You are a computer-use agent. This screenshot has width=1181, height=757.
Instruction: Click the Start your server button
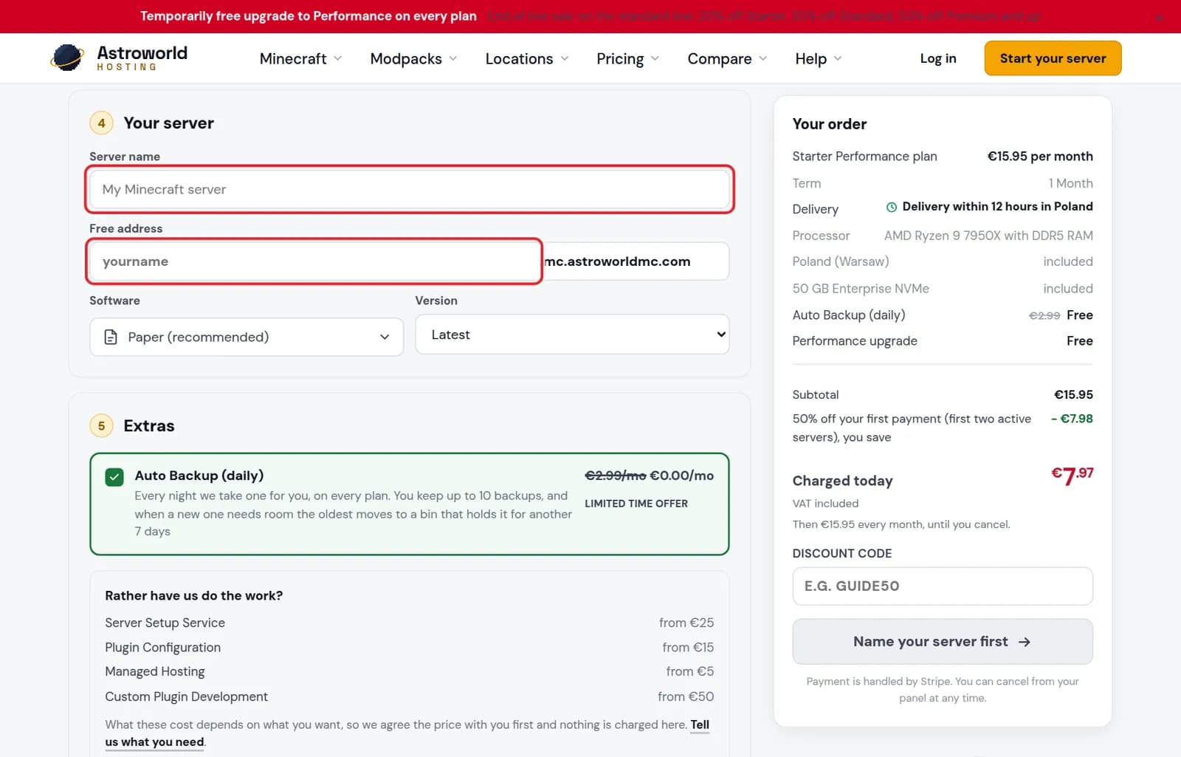pyautogui.click(x=1053, y=58)
